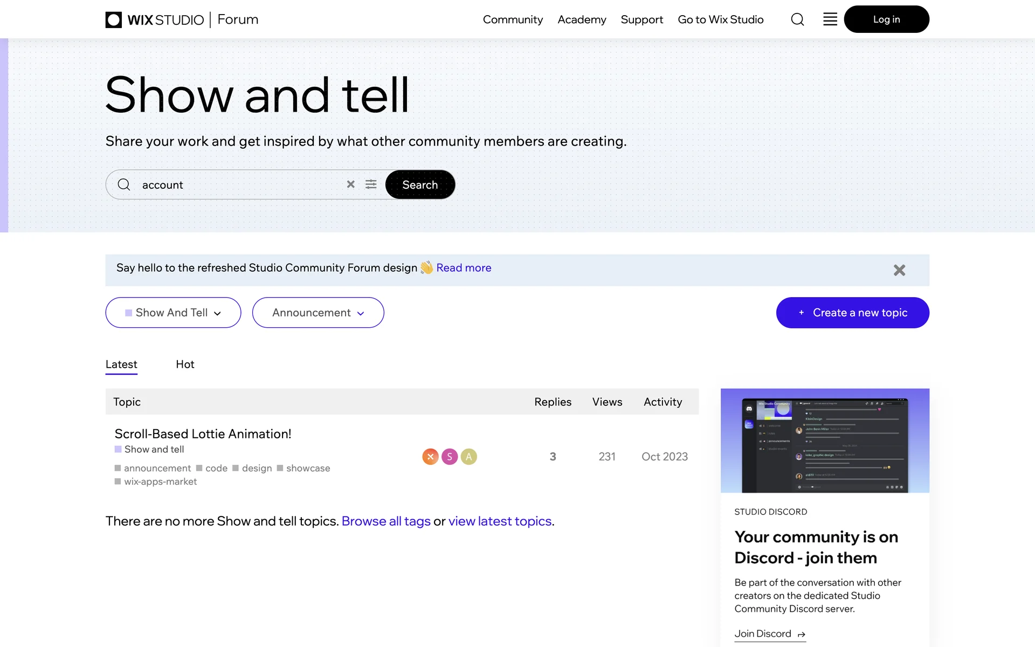Dismiss the forum design announcement banner
Image resolution: width=1035 pixels, height=647 pixels.
[x=899, y=270]
